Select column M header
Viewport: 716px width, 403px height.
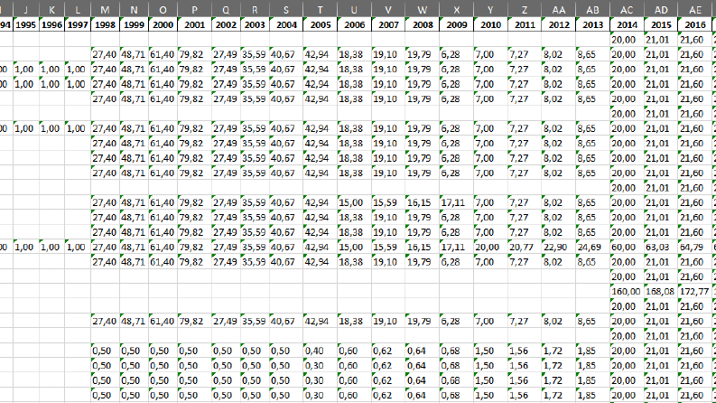click(105, 10)
